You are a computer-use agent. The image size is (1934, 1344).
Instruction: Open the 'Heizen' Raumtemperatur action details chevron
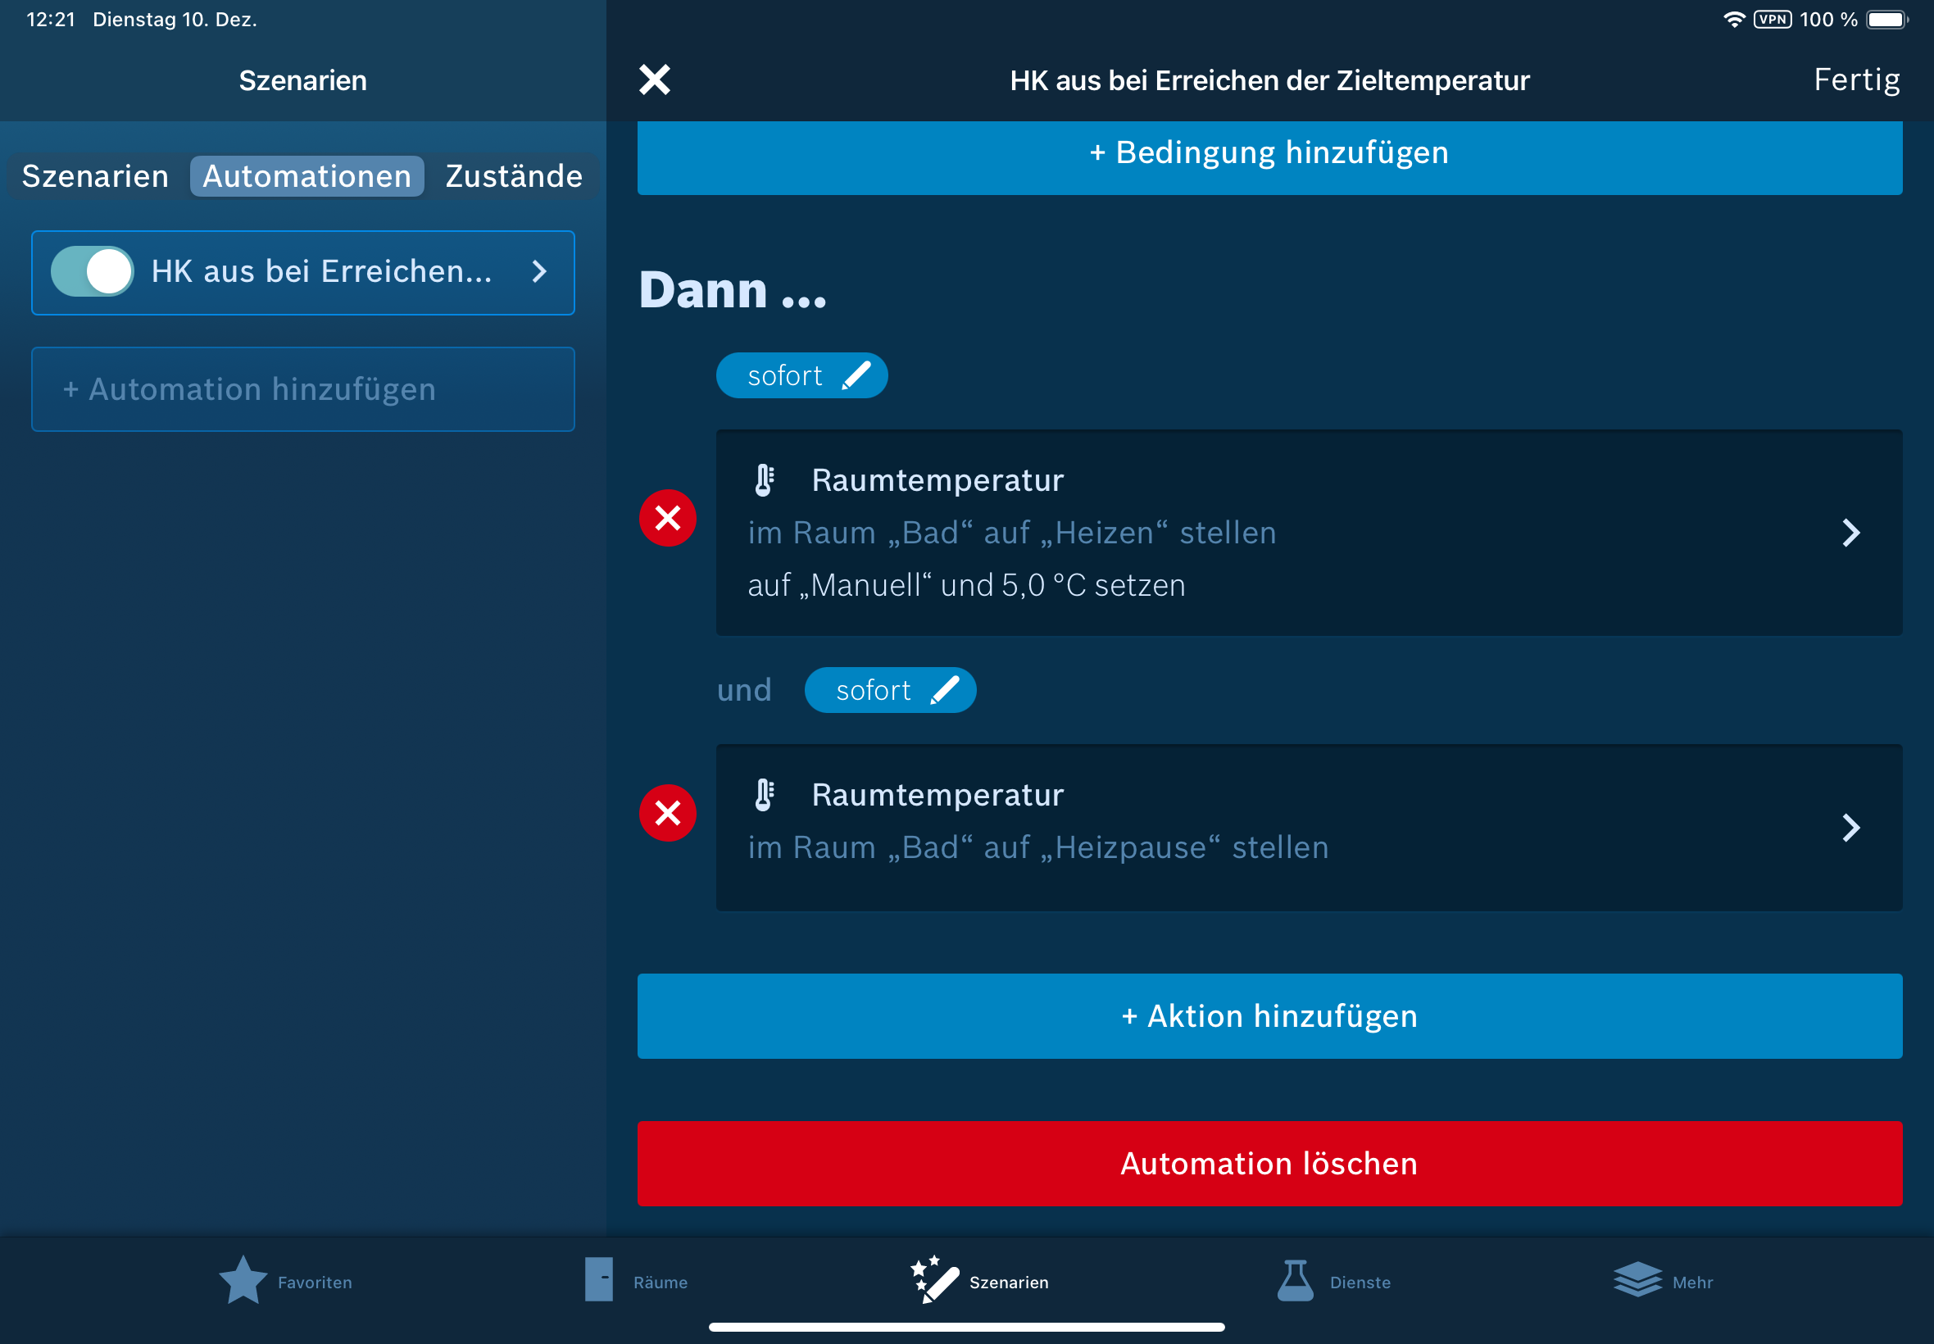1850,533
